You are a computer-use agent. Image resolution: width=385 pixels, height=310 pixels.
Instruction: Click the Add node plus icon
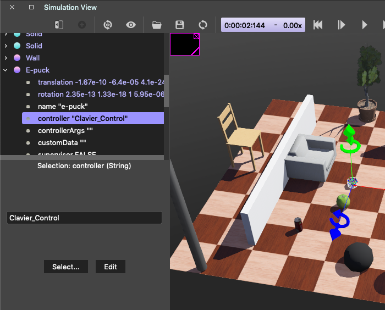[x=81, y=25]
